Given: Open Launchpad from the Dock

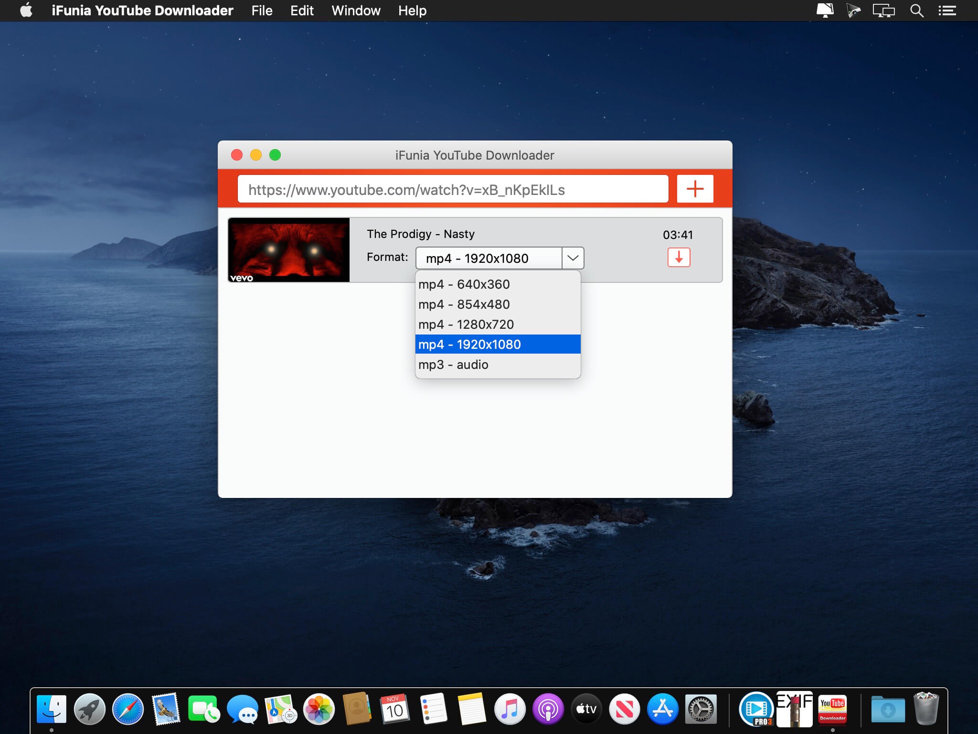Looking at the screenshot, I should pyautogui.click(x=90, y=709).
